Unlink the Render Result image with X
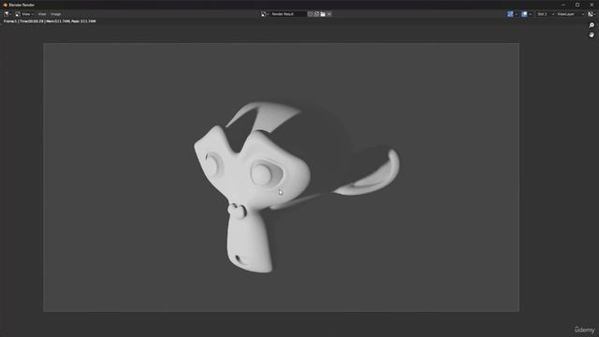 [329, 14]
